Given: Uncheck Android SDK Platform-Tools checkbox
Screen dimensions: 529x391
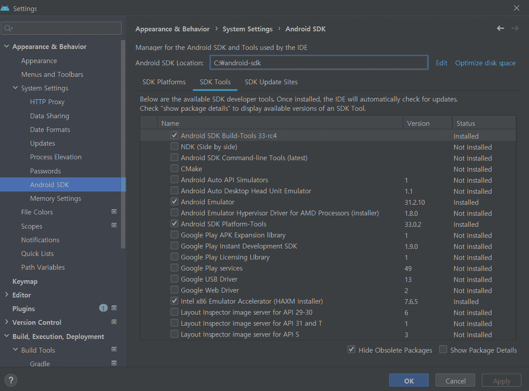Looking at the screenshot, I should click(x=174, y=224).
